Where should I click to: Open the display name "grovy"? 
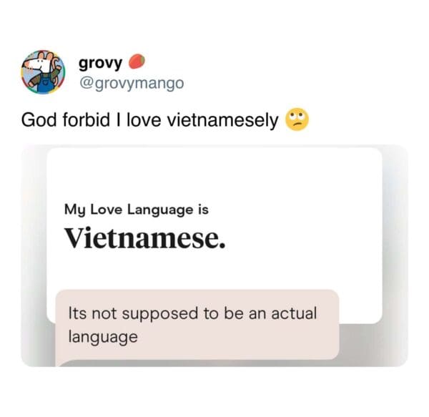[100, 63]
